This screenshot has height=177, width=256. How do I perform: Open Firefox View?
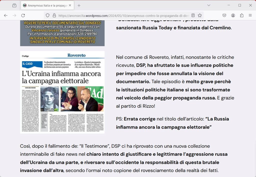[14, 5]
